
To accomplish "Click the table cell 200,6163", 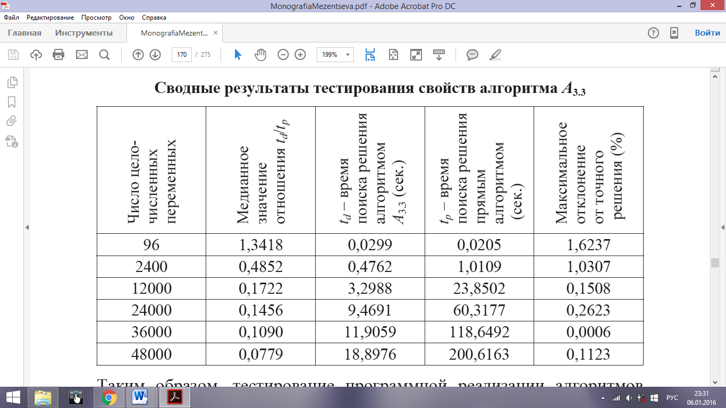I will [x=479, y=354].
